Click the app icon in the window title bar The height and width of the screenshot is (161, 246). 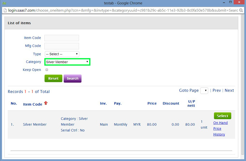pyautogui.click(x=4, y=3)
